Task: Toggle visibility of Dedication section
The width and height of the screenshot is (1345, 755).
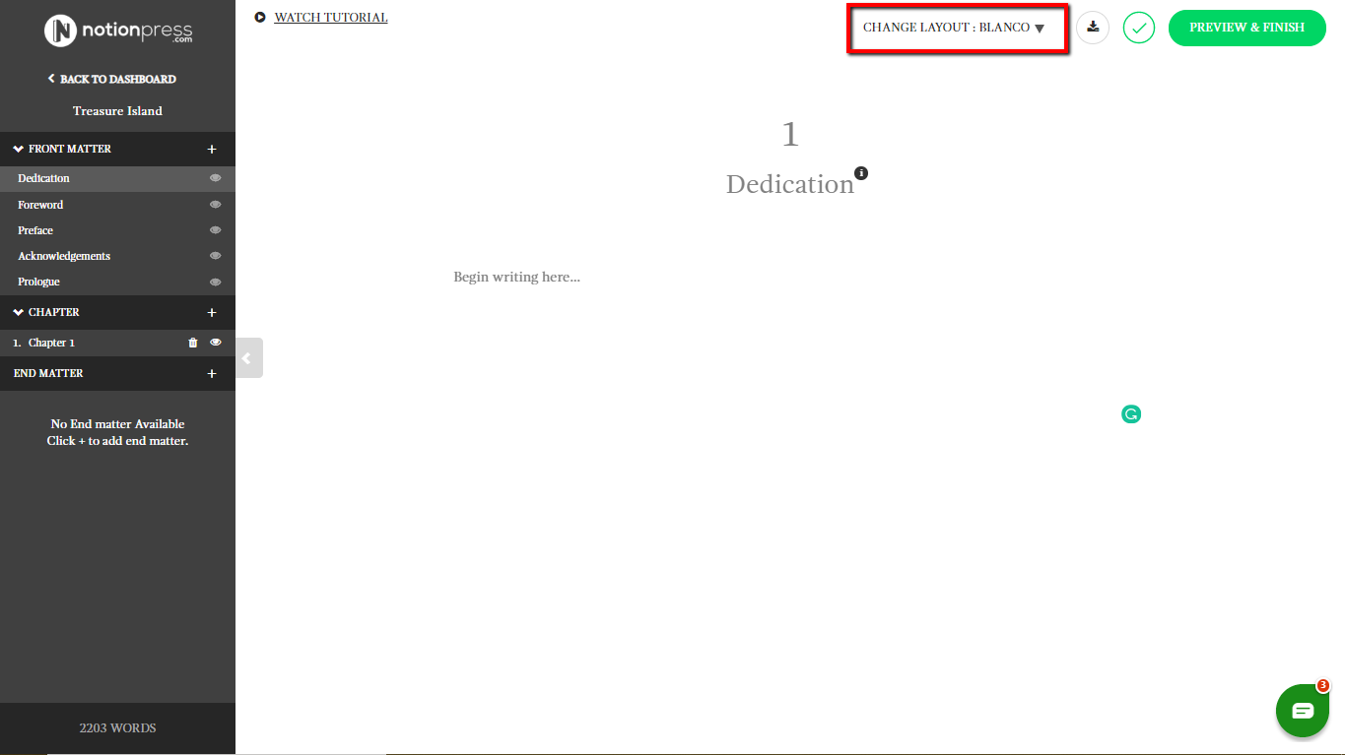Action: click(x=215, y=178)
